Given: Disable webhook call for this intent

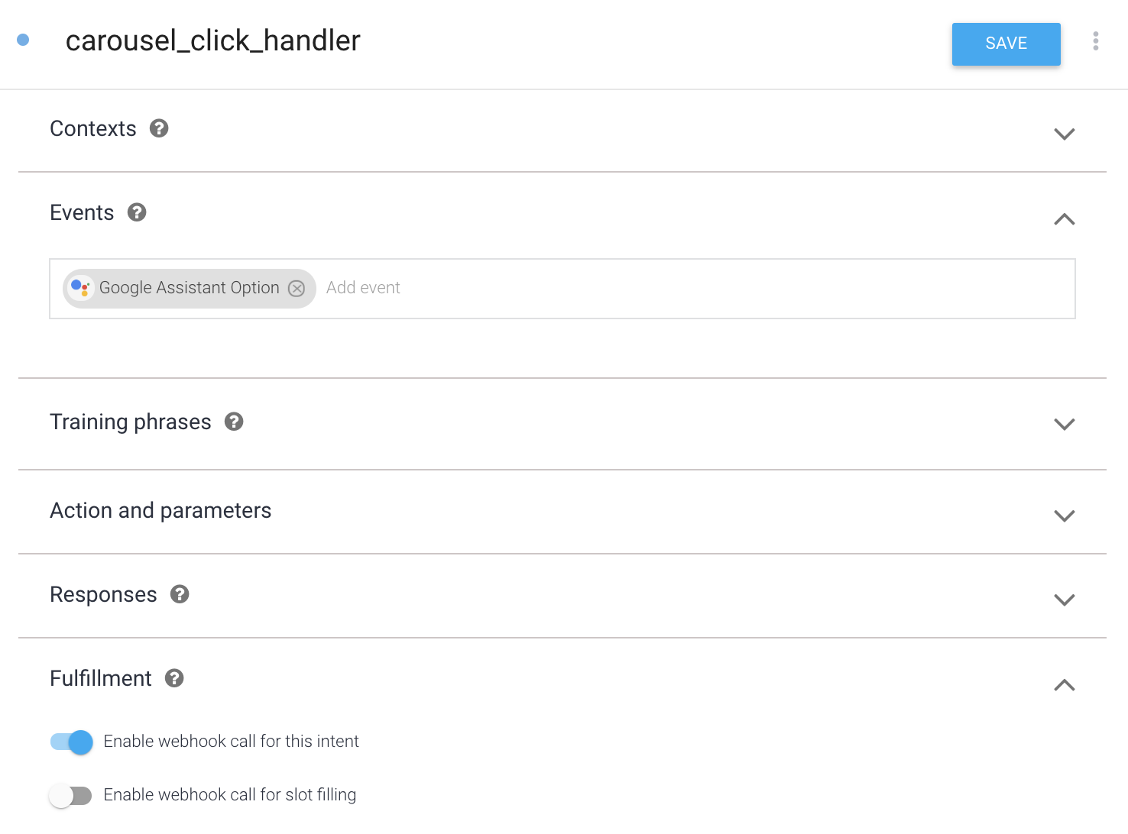Looking at the screenshot, I should pyautogui.click(x=72, y=742).
